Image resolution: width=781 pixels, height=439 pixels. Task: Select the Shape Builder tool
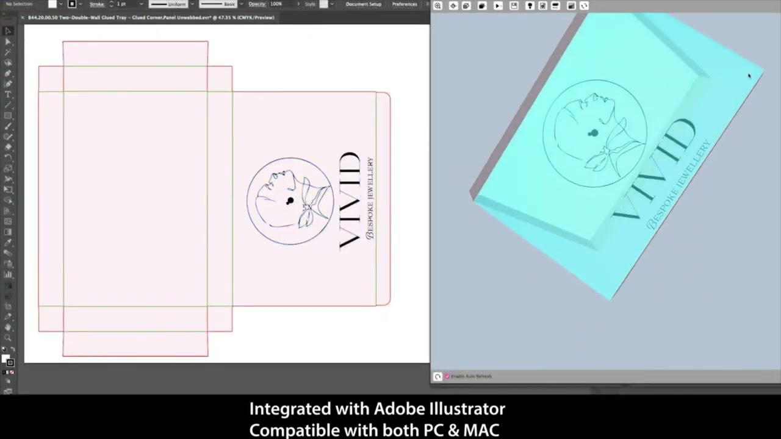8,200
